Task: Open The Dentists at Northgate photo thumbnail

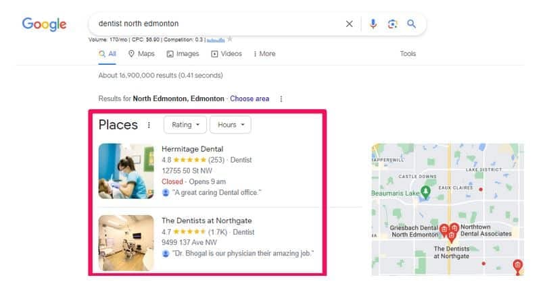Action: pyautogui.click(x=126, y=243)
